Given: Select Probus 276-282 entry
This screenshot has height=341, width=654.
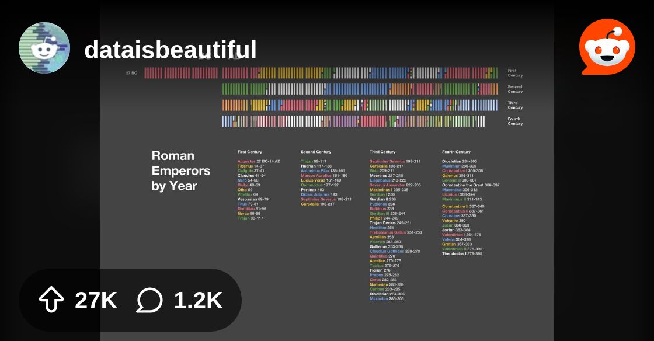Looking at the screenshot, I should pyautogui.click(x=384, y=274).
